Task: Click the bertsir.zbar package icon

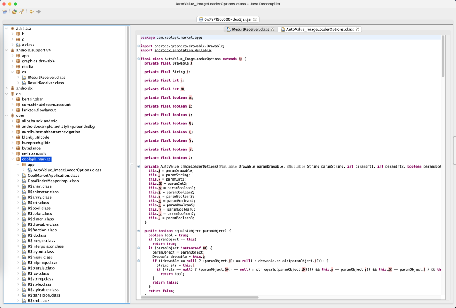Action: pos(18,100)
